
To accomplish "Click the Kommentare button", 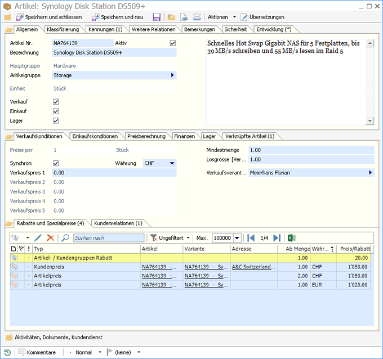I will 37,352.
